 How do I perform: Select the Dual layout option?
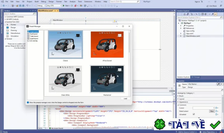click(x=34, y=34)
